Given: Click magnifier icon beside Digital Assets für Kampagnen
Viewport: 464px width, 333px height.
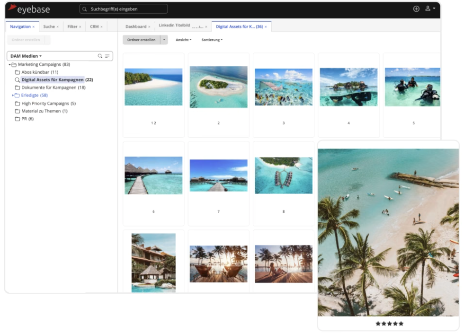Looking at the screenshot, I should click(18, 80).
